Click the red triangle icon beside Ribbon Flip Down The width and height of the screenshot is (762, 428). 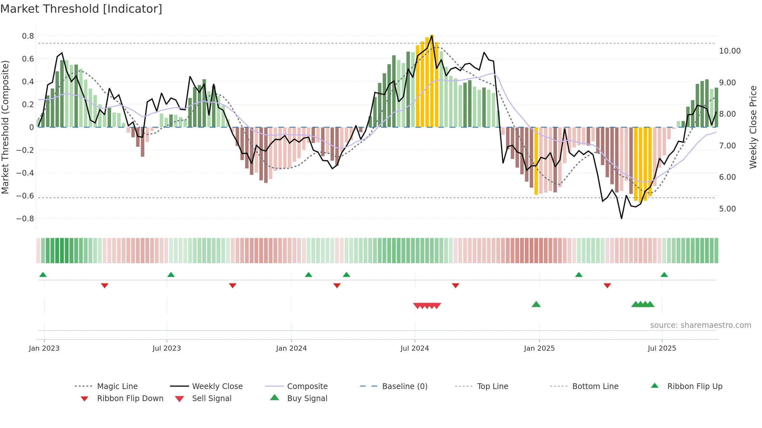tap(84, 399)
